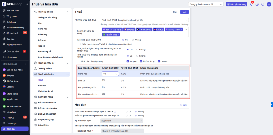Image resolution: width=273 pixels, height=135 pixels.
Task: Open Hóa đơn bán hàng sidebar item
Action: click(x=15, y=28)
